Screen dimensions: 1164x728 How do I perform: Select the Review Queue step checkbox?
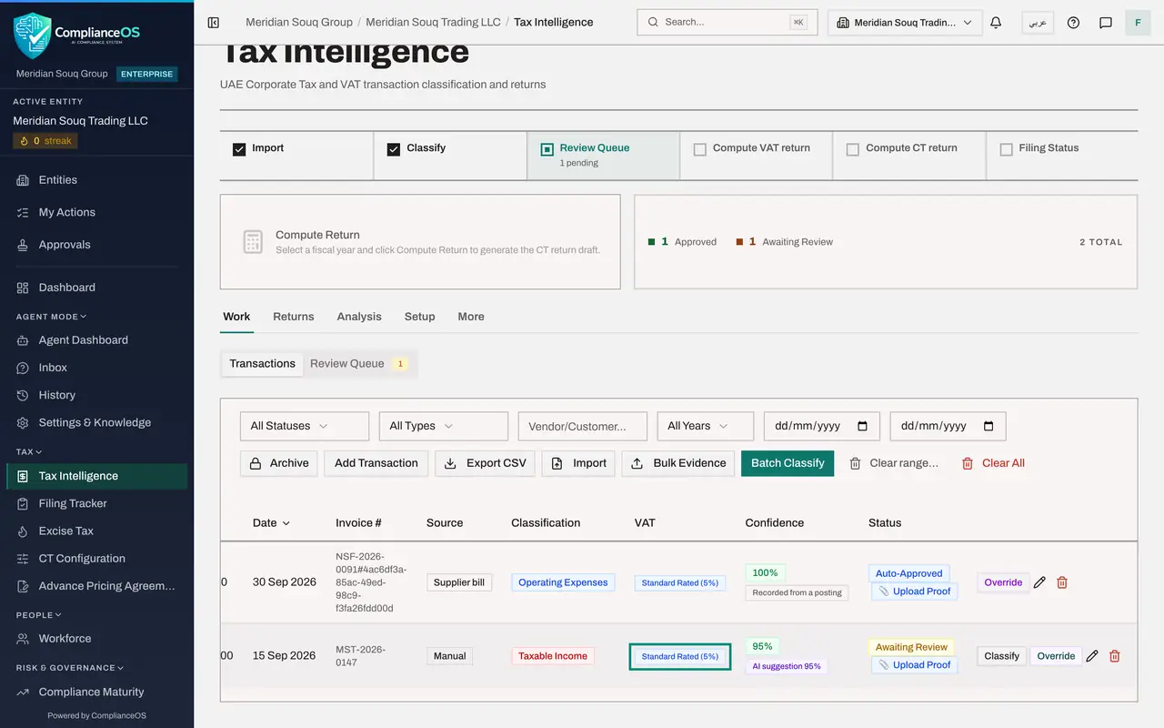pos(547,149)
